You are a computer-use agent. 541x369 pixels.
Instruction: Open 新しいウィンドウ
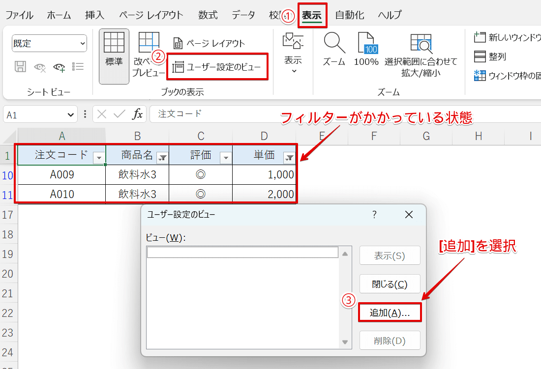pos(507,37)
